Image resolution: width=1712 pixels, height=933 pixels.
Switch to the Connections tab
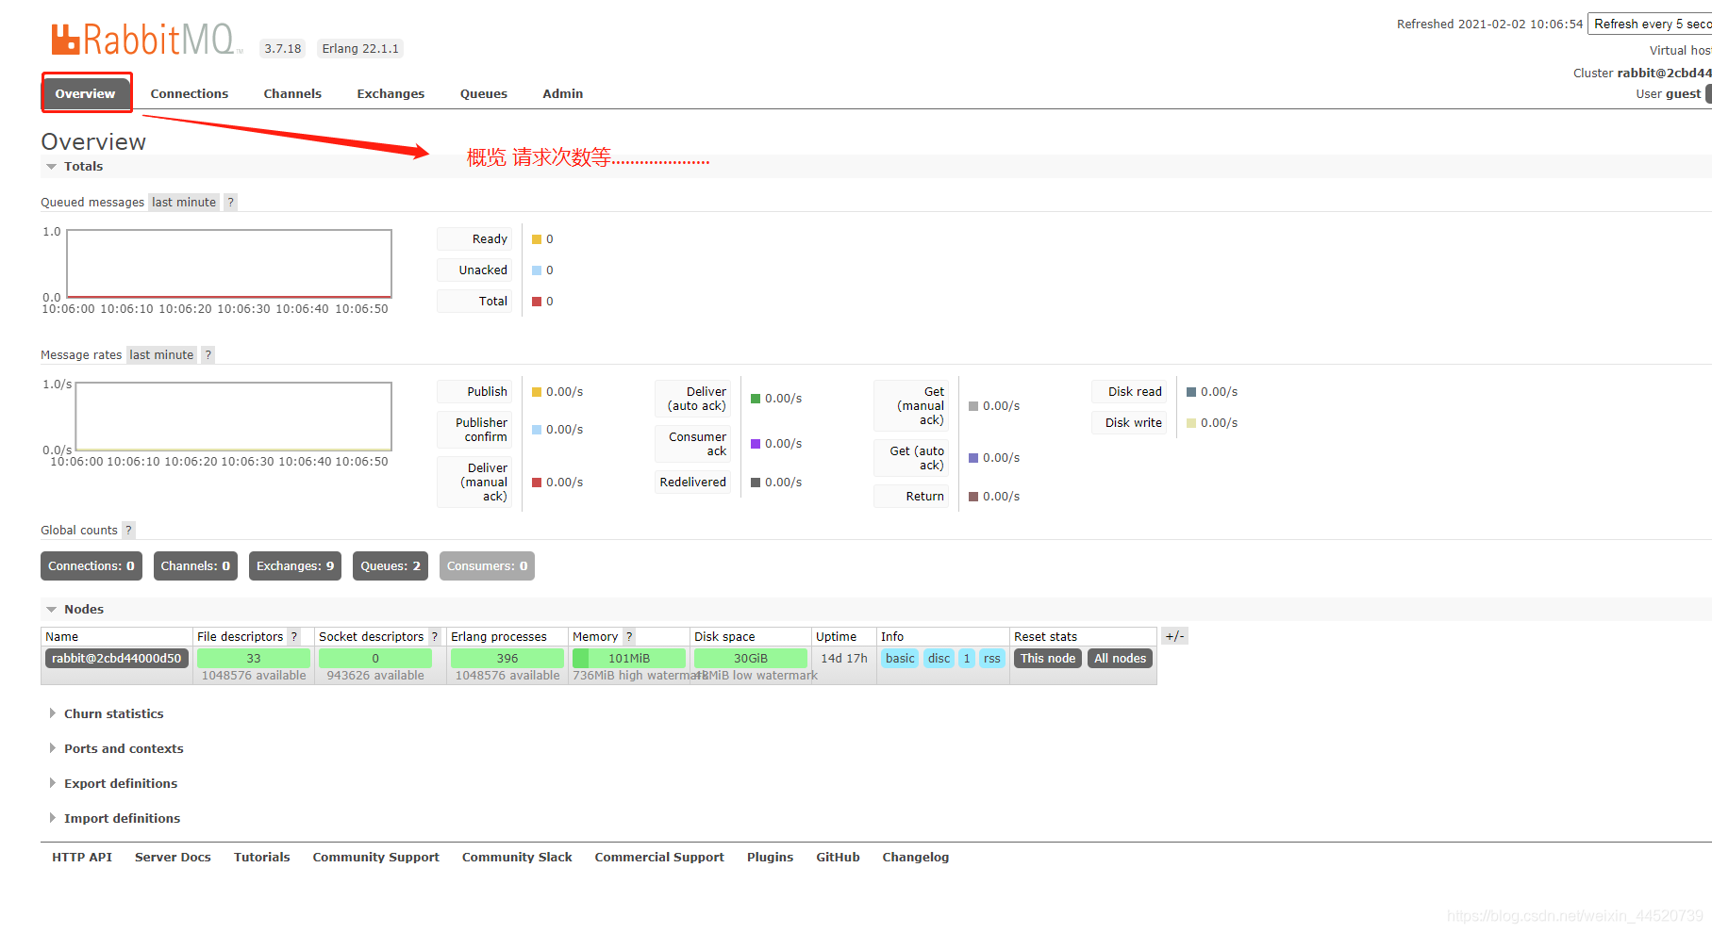190,93
